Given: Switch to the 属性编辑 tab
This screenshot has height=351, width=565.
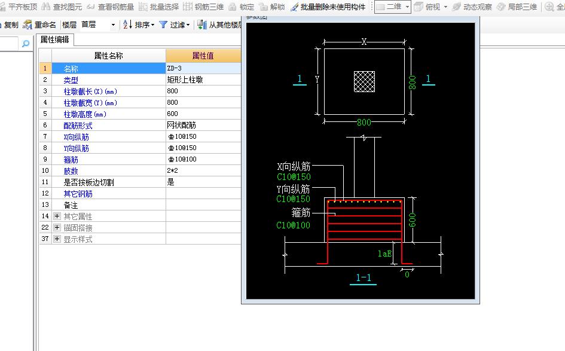Looking at the screenshot, I should [x=55, y=39].
